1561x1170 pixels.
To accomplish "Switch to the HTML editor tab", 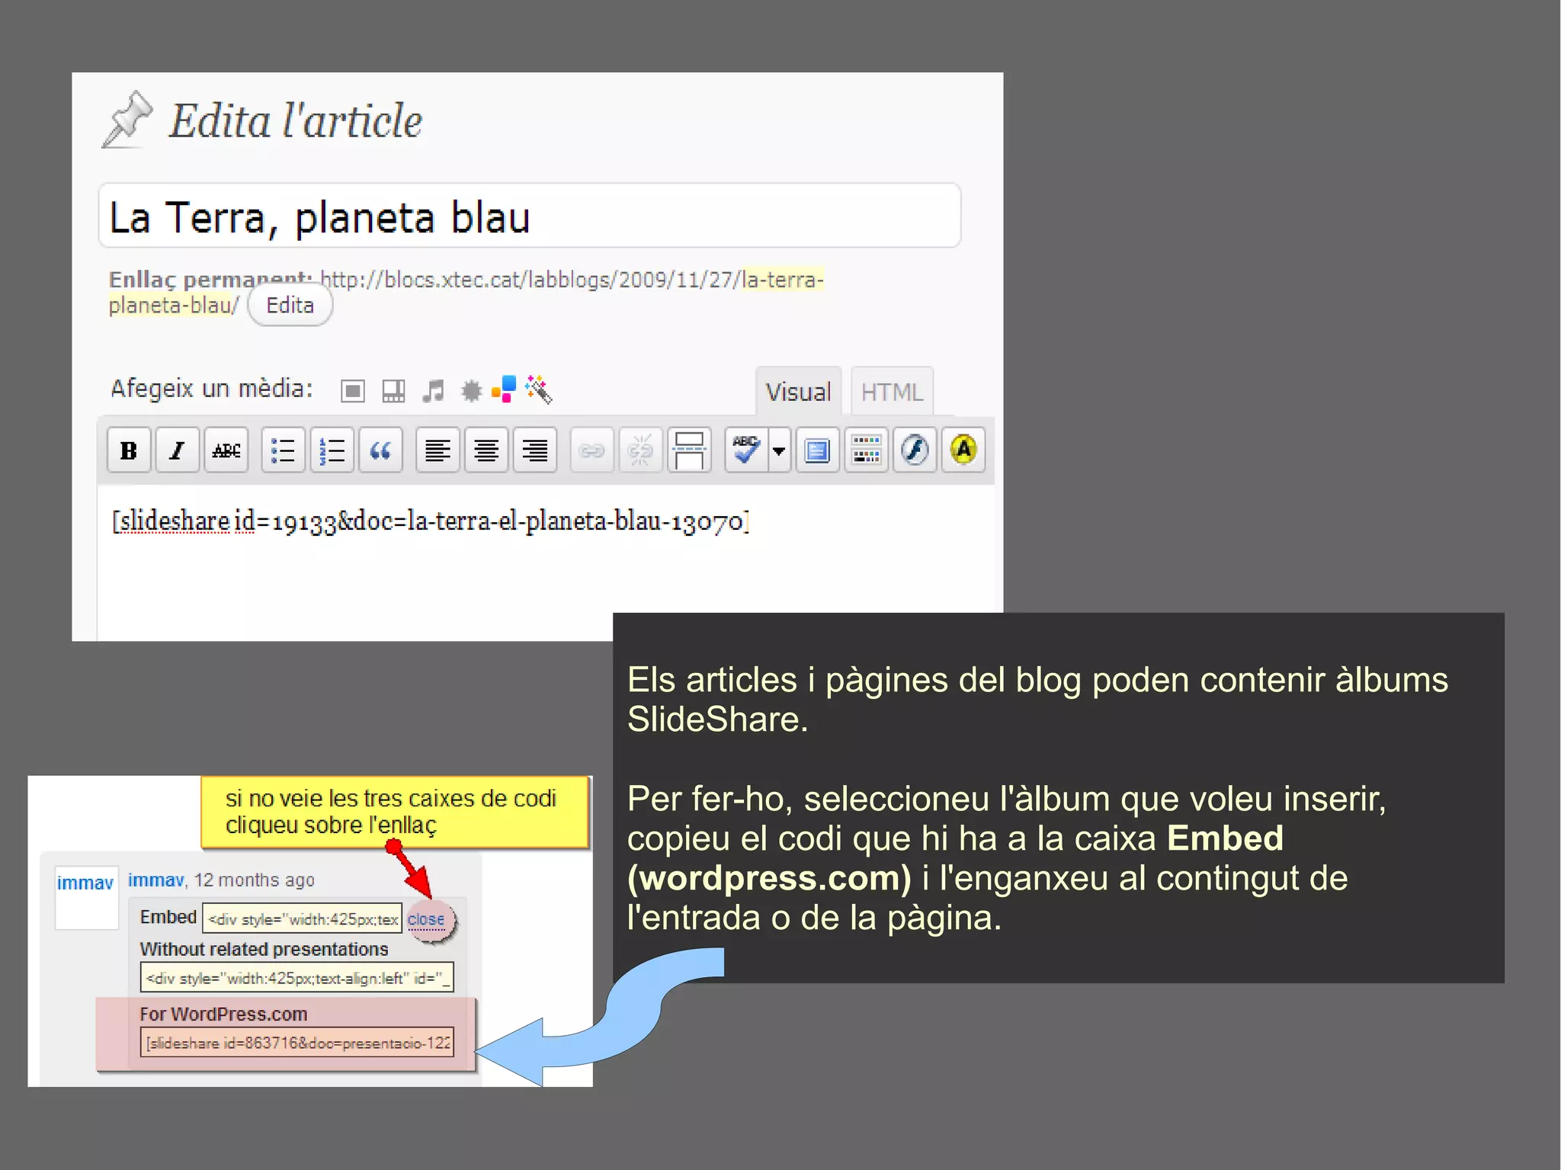I will point(892,392).
